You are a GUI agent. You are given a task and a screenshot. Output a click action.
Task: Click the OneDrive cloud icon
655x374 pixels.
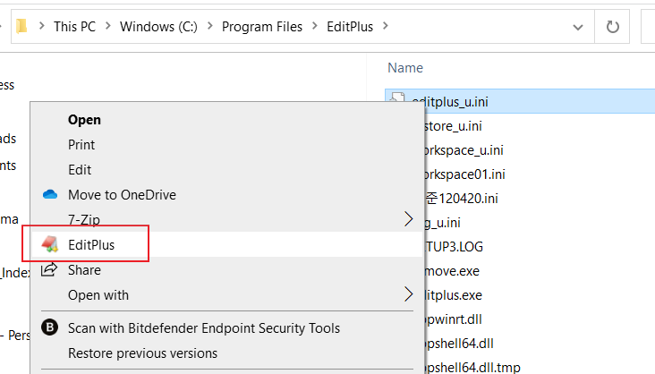click(50, 194)
